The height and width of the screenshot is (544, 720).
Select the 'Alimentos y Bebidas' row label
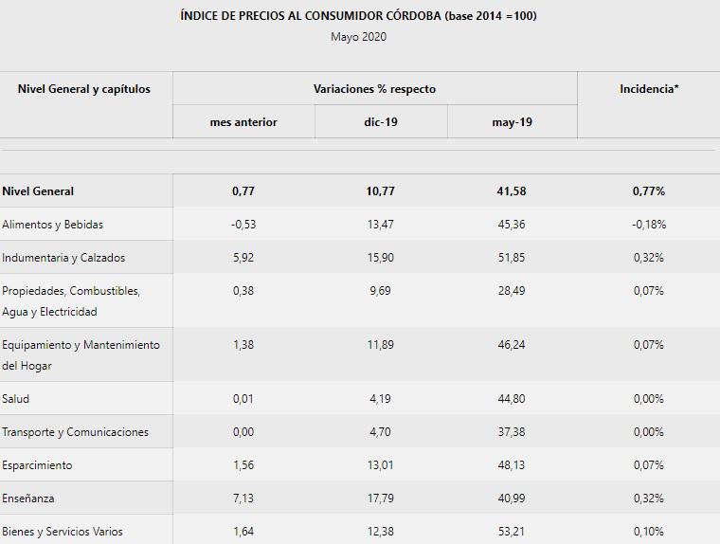52,225
